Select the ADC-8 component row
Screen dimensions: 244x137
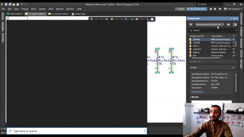click(x=212, y=46)
